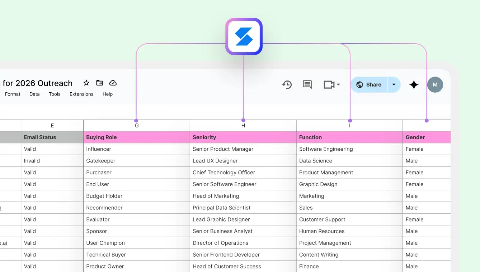
Task: Start a Meet video call
Action: [328, 84]
